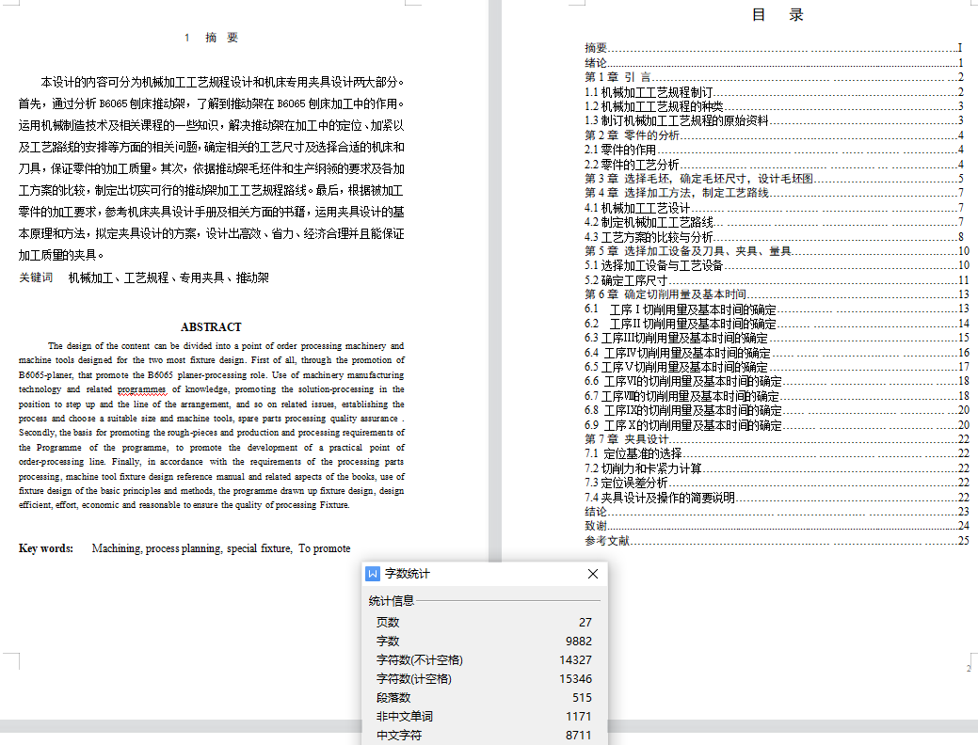The image size is (978, 745).
Task: Click 4.3 工艺方案的比较与分析 entry
Action: (x=774, y=236)
